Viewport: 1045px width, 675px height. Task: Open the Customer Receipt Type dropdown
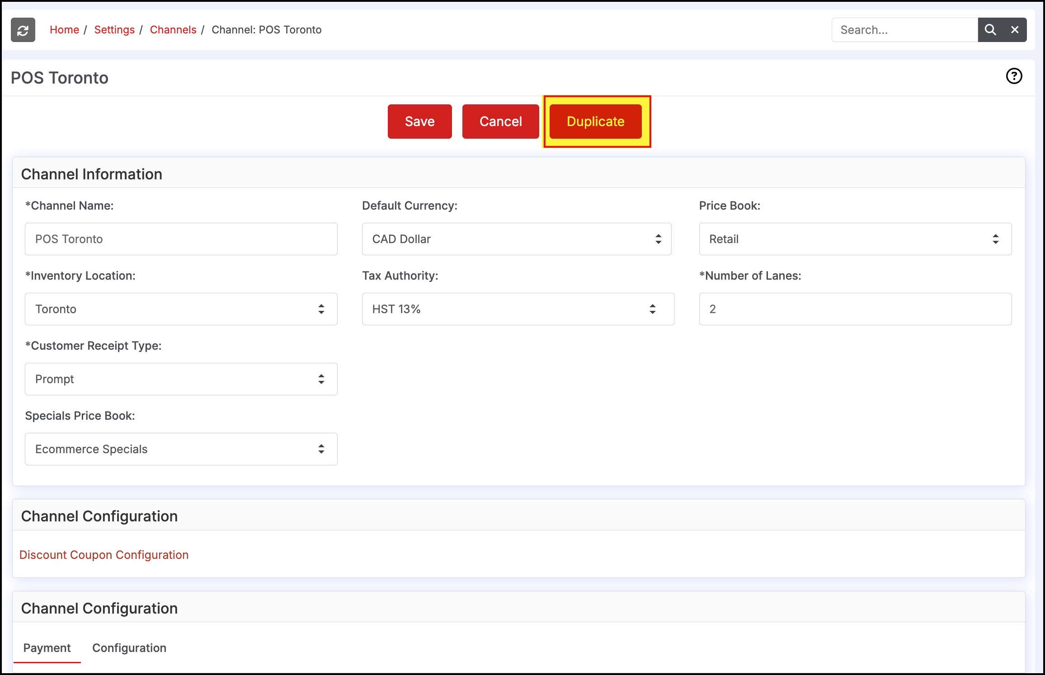coord(181,379)
